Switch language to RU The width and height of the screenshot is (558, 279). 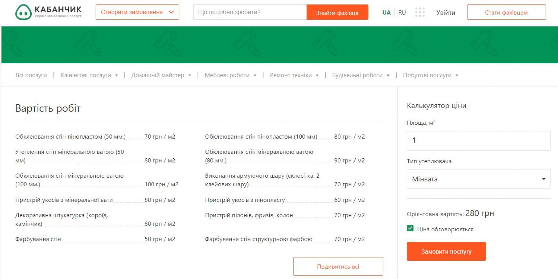click(402, 12)
